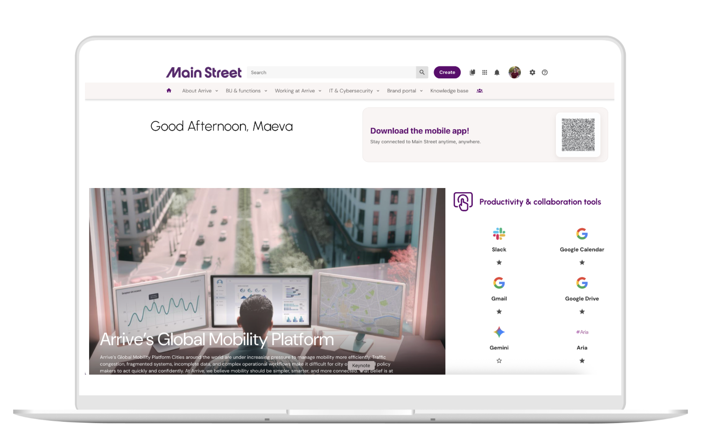Launch the Slack tool icon

pyautogui.click(x=499, y=234)
